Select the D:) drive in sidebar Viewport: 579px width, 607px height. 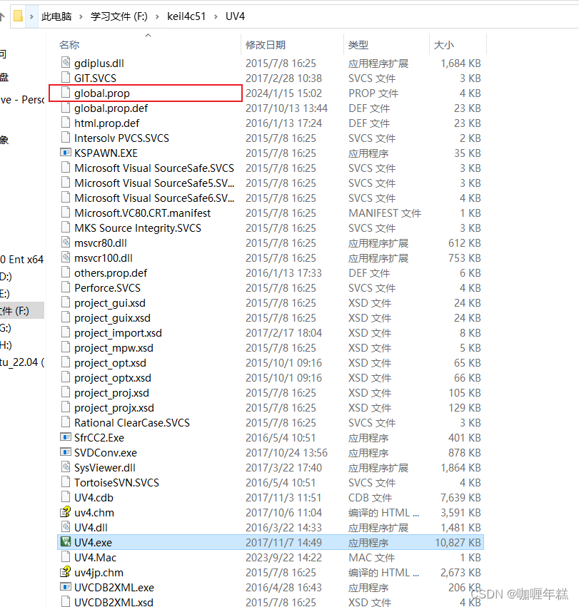6,277
